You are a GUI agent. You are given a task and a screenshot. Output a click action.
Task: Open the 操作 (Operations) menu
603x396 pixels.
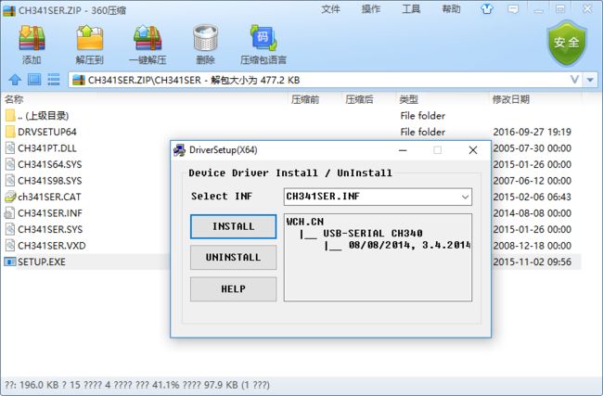coord(371,9)
